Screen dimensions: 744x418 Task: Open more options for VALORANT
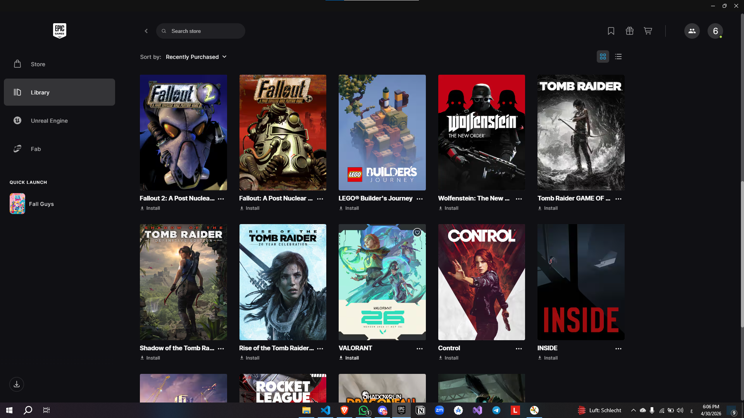(420, 348)
